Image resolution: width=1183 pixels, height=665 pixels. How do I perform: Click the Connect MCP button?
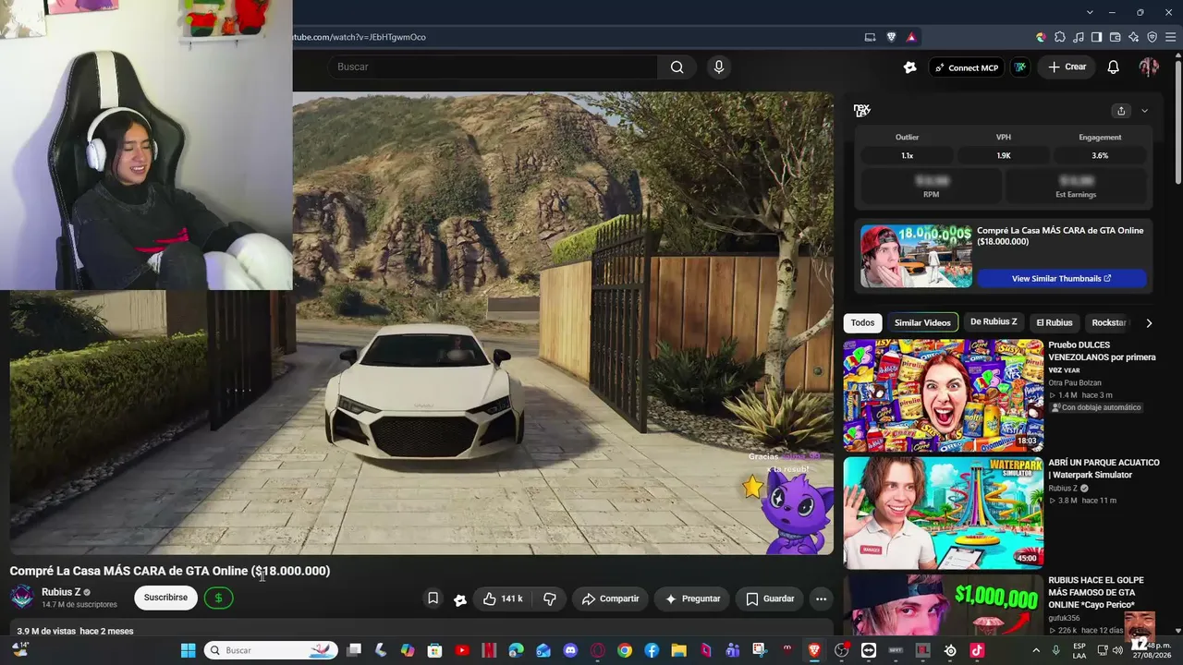tap(965, 67)
